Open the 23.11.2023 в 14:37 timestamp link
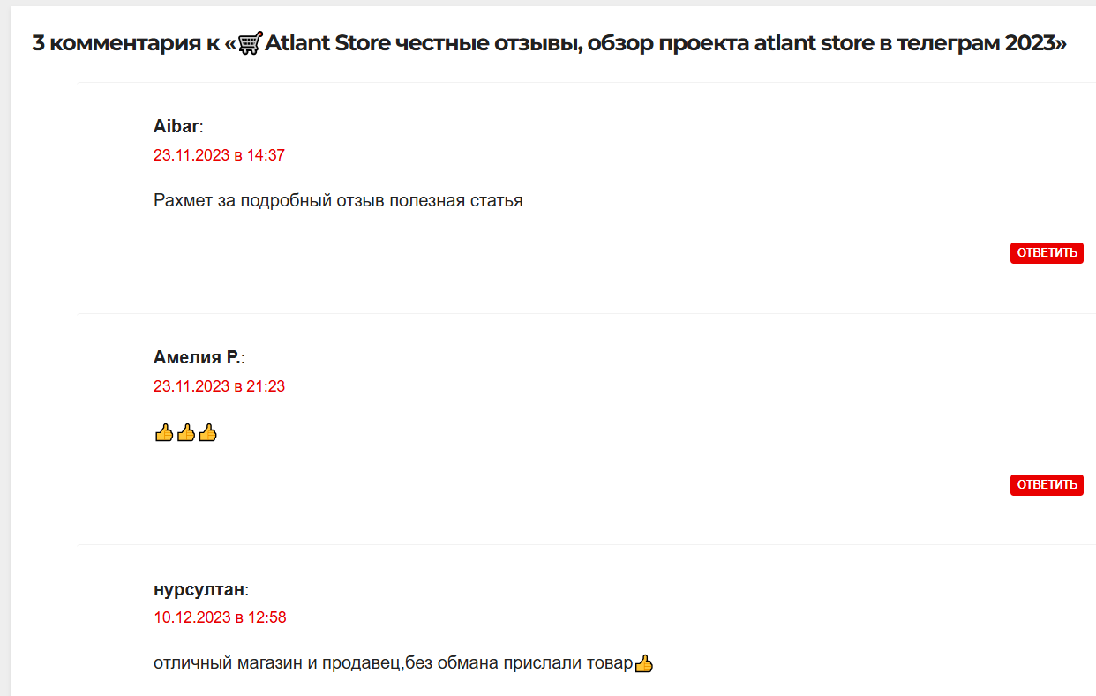This screenshot has height=696, width=1096. pyautogui.click(x=219, y=155)
